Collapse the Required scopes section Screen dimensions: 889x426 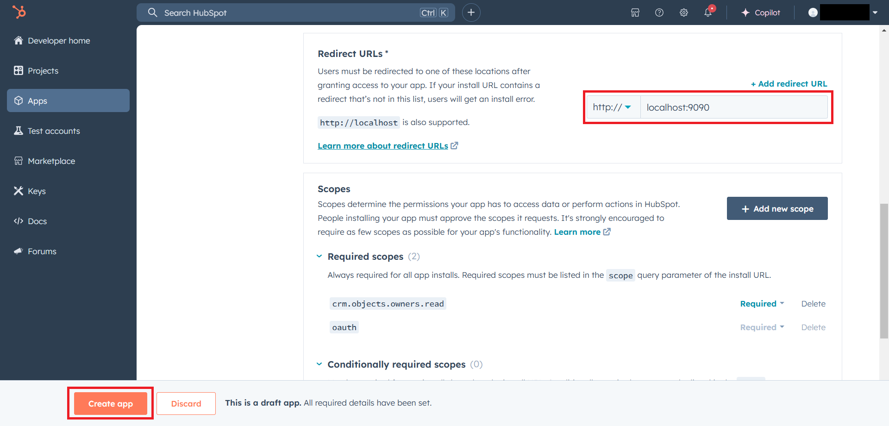tap(319, 256)
